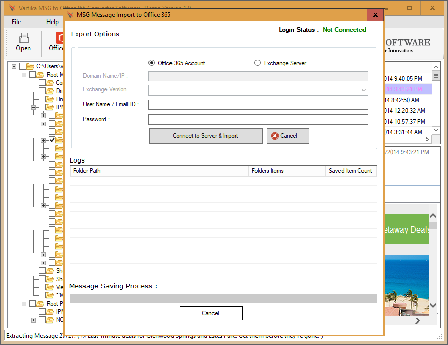Close the MSG Message Import dialog
The height and width of the screenshot is (345, 448).
375,15
